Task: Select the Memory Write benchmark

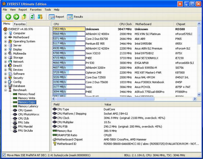Action: click(27, 98)
